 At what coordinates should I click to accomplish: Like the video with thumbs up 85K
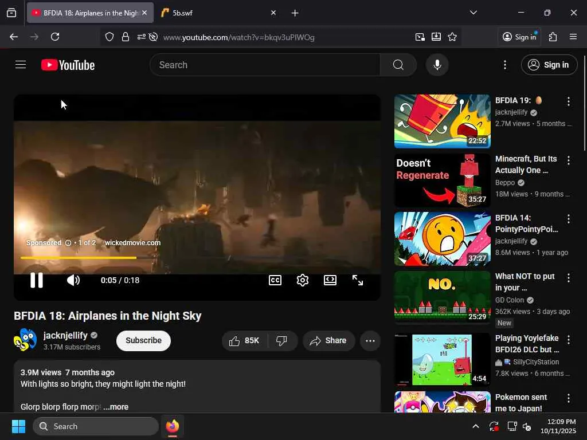[244, 340]
